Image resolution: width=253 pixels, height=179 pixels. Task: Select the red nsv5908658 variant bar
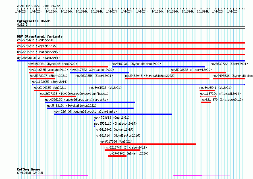pos(198,73)
